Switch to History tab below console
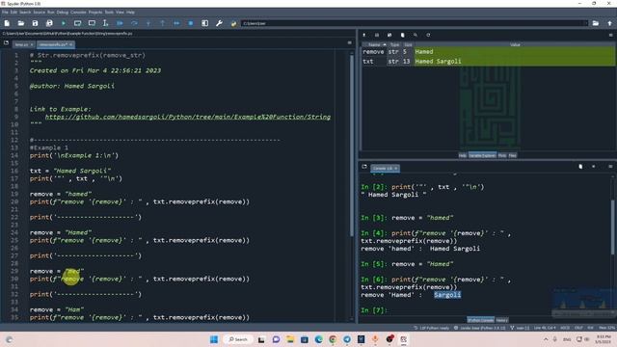 [501, 320]
